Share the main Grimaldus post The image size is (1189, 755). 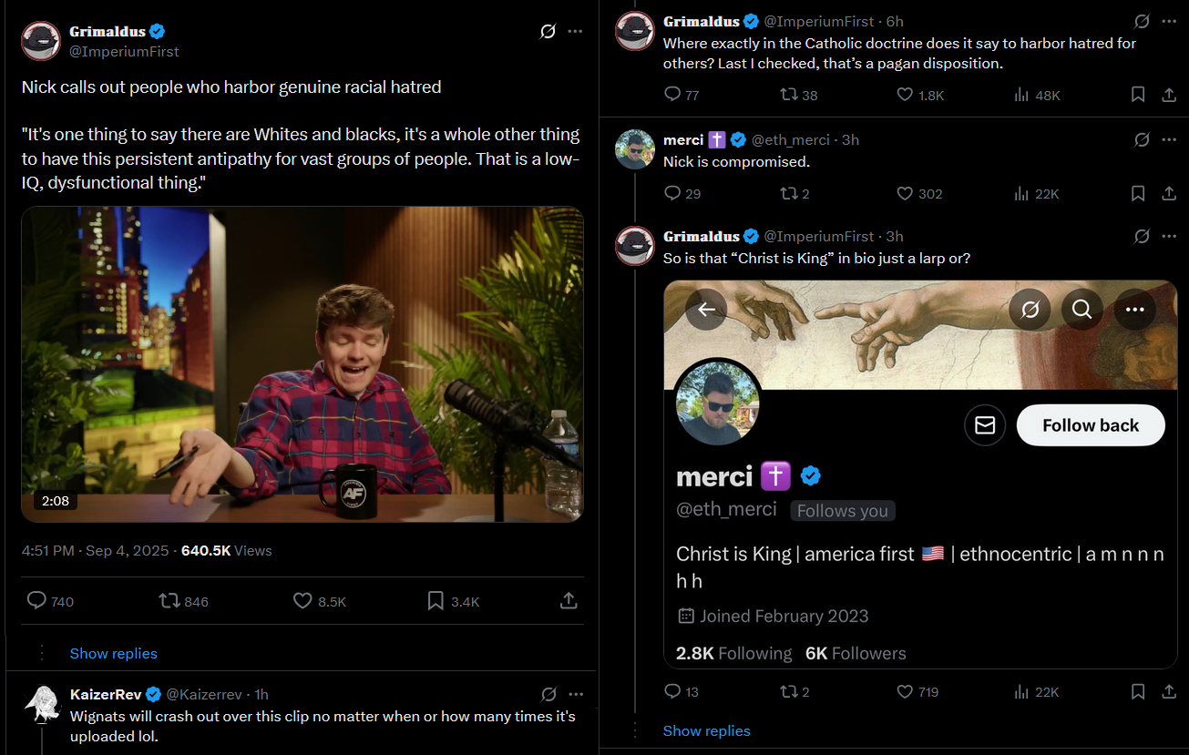pyautogui.click(x=568, y=601)
